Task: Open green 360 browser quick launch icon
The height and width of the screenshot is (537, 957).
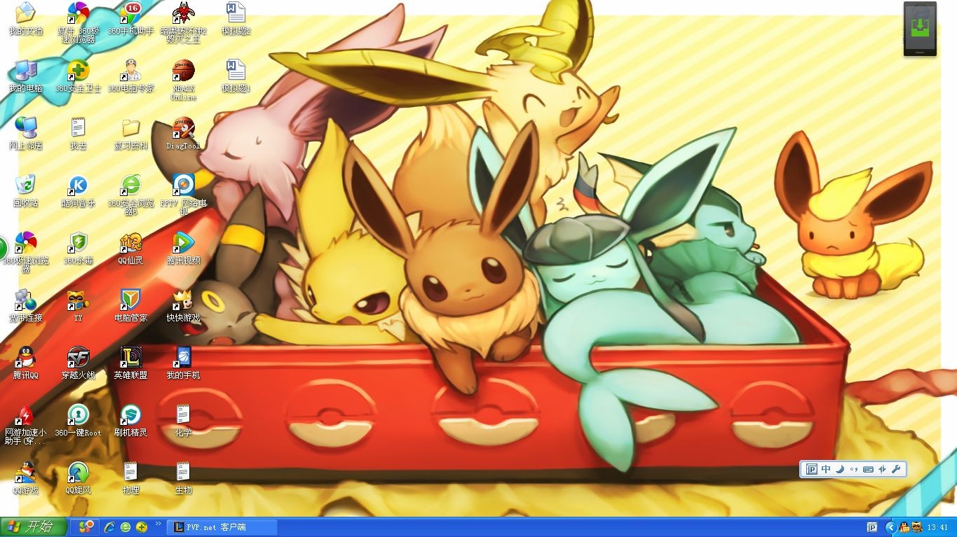Action: (125, 527)
